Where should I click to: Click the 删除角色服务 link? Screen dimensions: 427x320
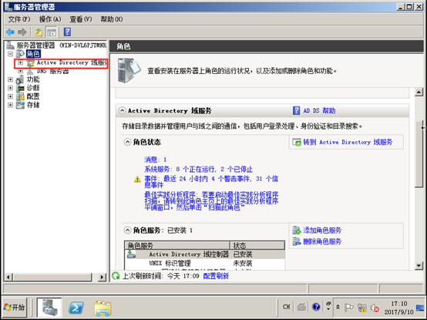[322, 241]
